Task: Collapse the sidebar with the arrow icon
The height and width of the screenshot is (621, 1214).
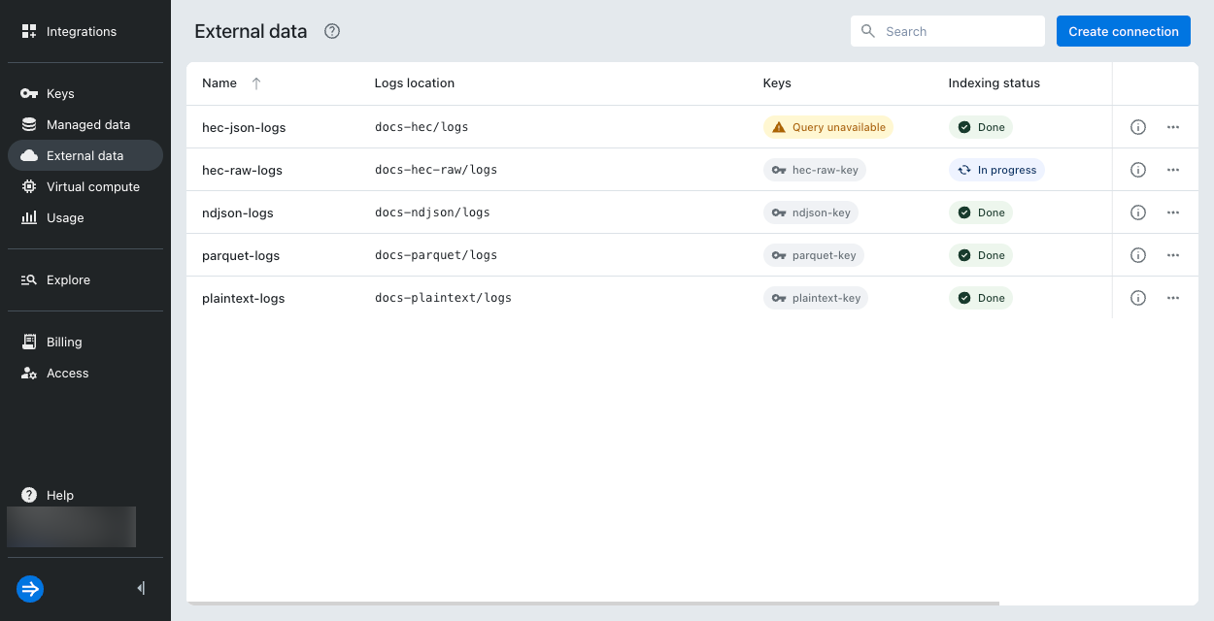Action: point(142,588)
